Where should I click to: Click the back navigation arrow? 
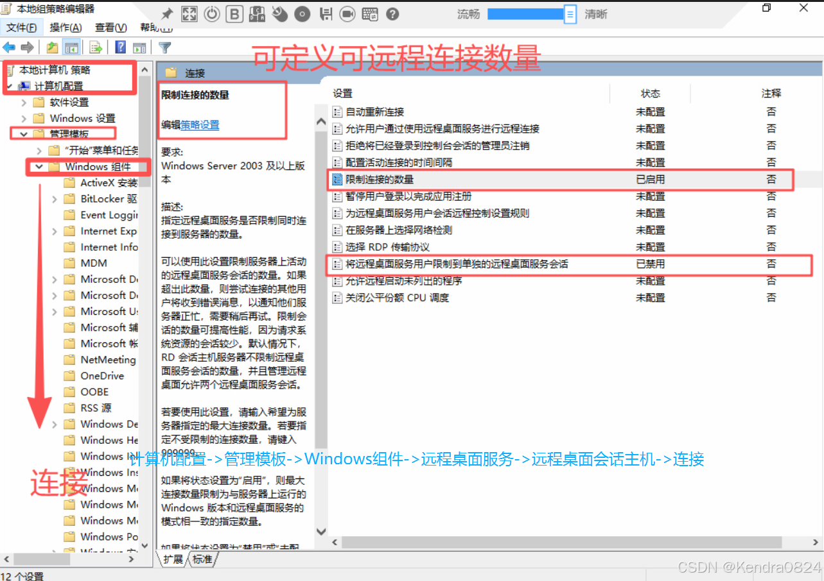tap(9, 47)
